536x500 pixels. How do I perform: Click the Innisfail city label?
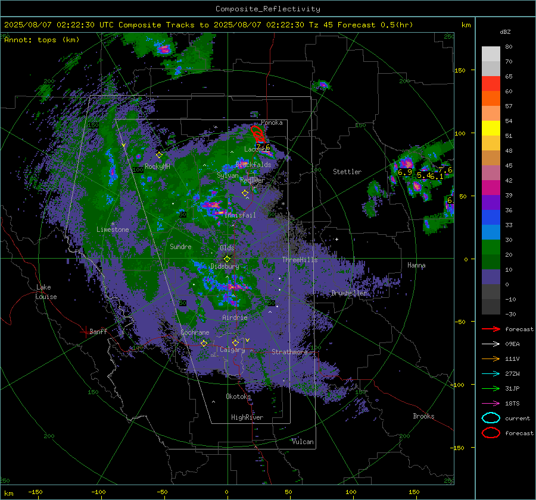click(x=240, y=215)
